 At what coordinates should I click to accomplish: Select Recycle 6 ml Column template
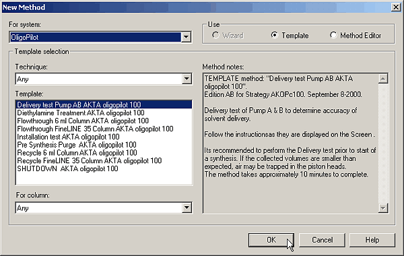point(104,153)
